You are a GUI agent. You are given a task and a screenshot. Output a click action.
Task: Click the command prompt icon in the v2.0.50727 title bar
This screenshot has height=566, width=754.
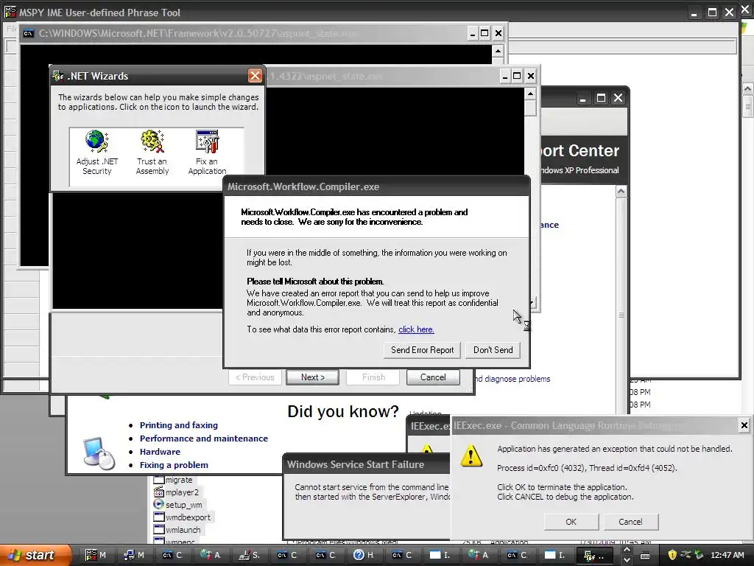tap(29, 33)
